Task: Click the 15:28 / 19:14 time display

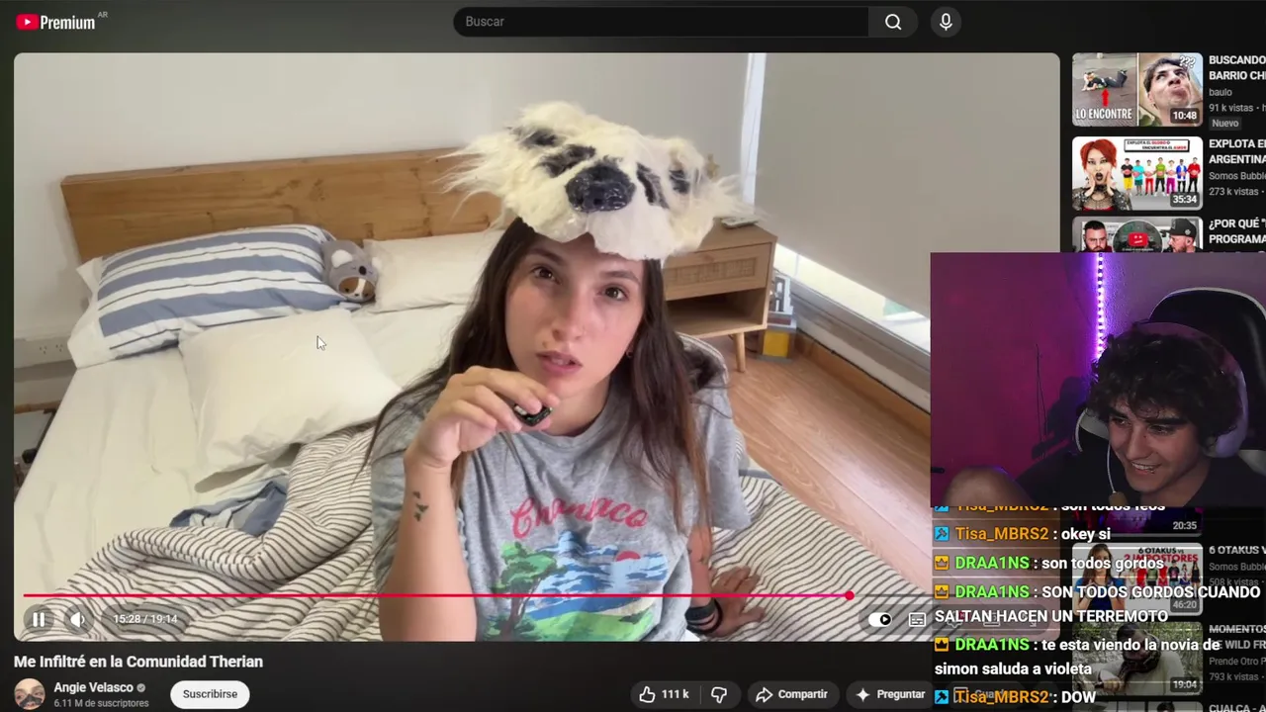Action: [x=144, y=619]
